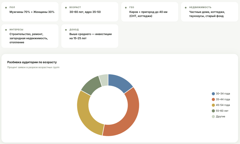Click the green 55–60 лет legend dot
Screen dimensions: 240x144
[x=213, y=111]
